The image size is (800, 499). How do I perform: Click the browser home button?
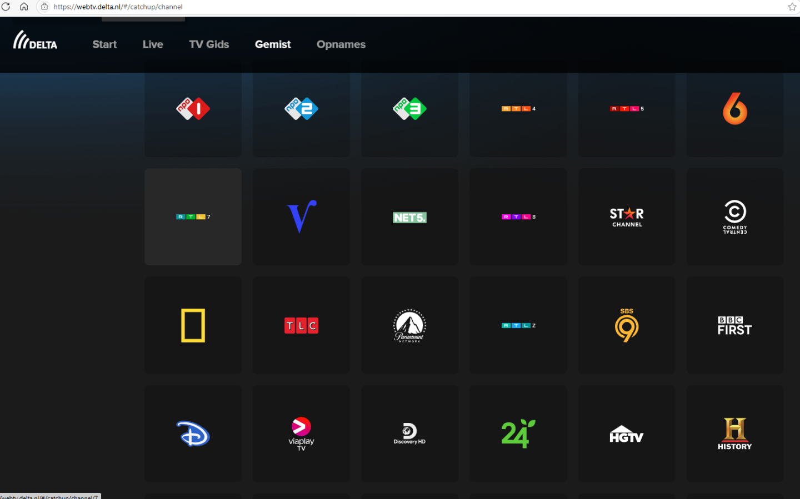[x=24, y=7]
